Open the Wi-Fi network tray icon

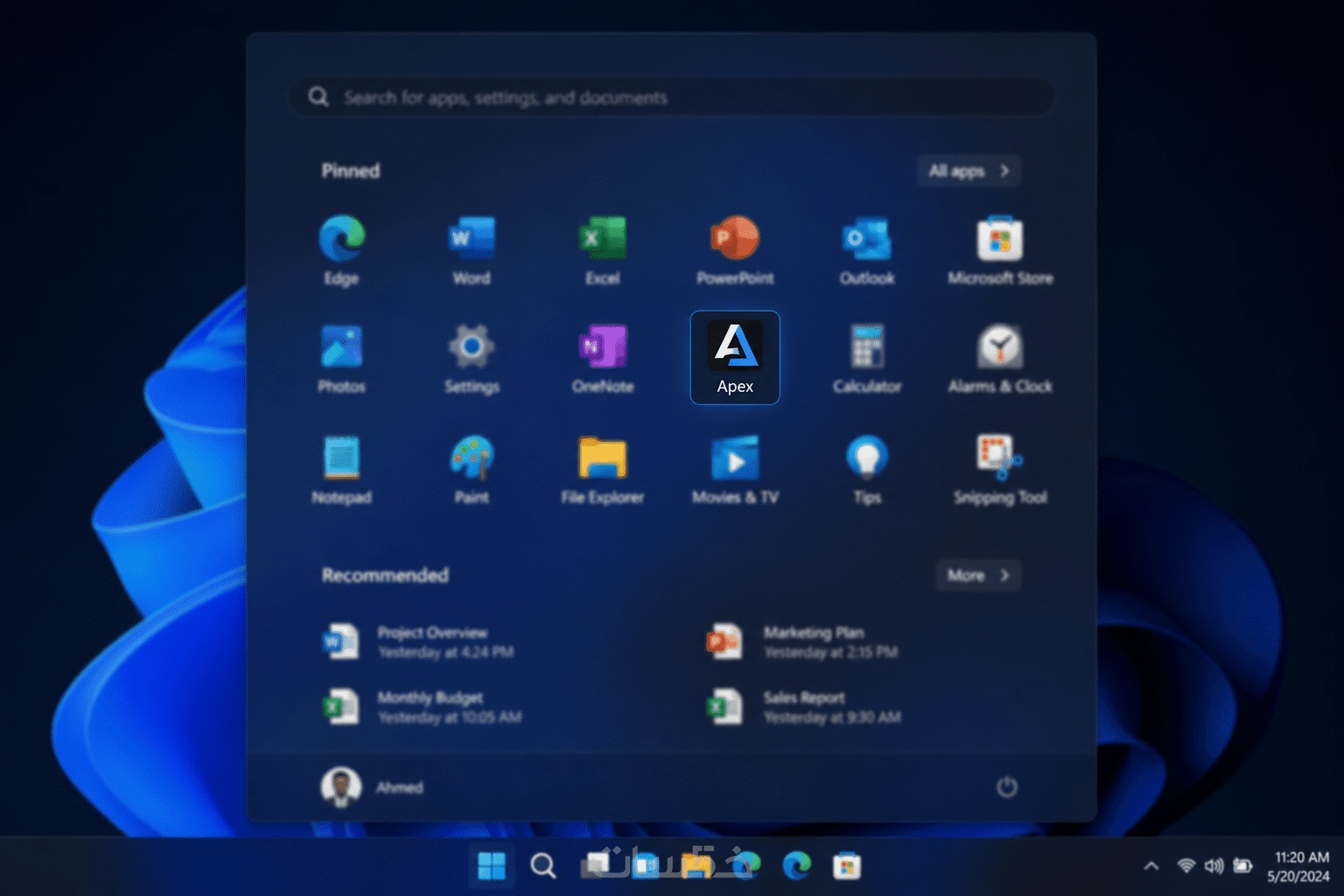1186,866
